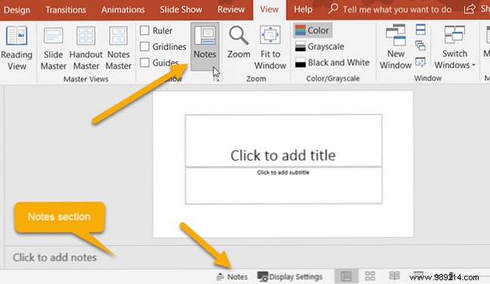
Task: Select Color view mode
Action: (312, 30)
